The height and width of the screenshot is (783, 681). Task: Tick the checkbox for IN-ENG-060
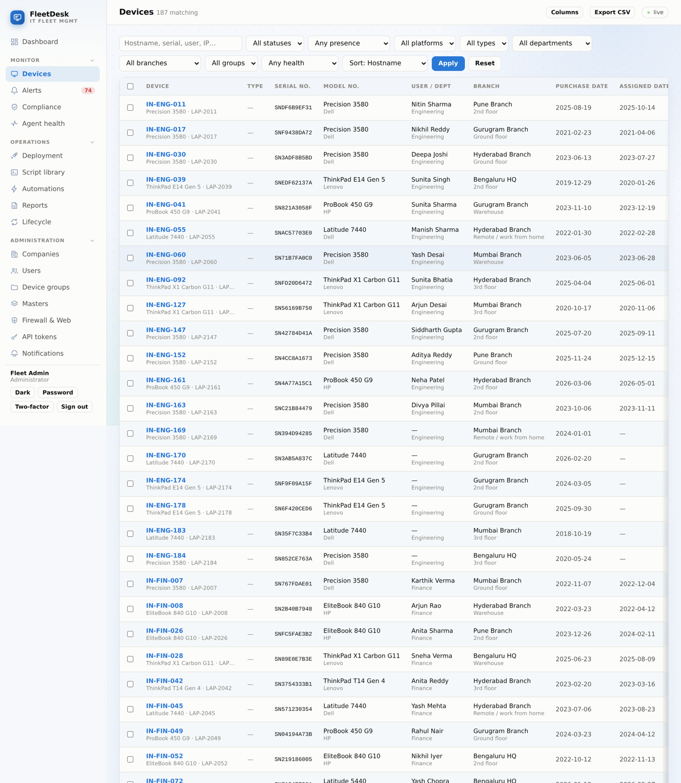(x=131, y=258)
